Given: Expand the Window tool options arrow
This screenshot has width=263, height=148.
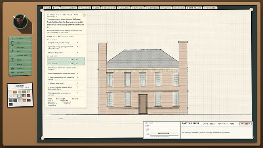Looking at the screenshot, I should click(31, 39).
